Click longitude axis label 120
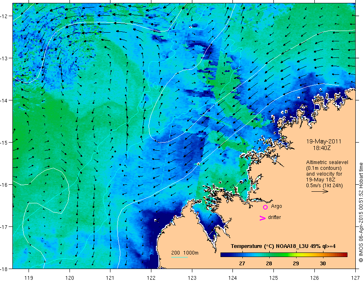 pyautogui.click(x=69, y=278)
